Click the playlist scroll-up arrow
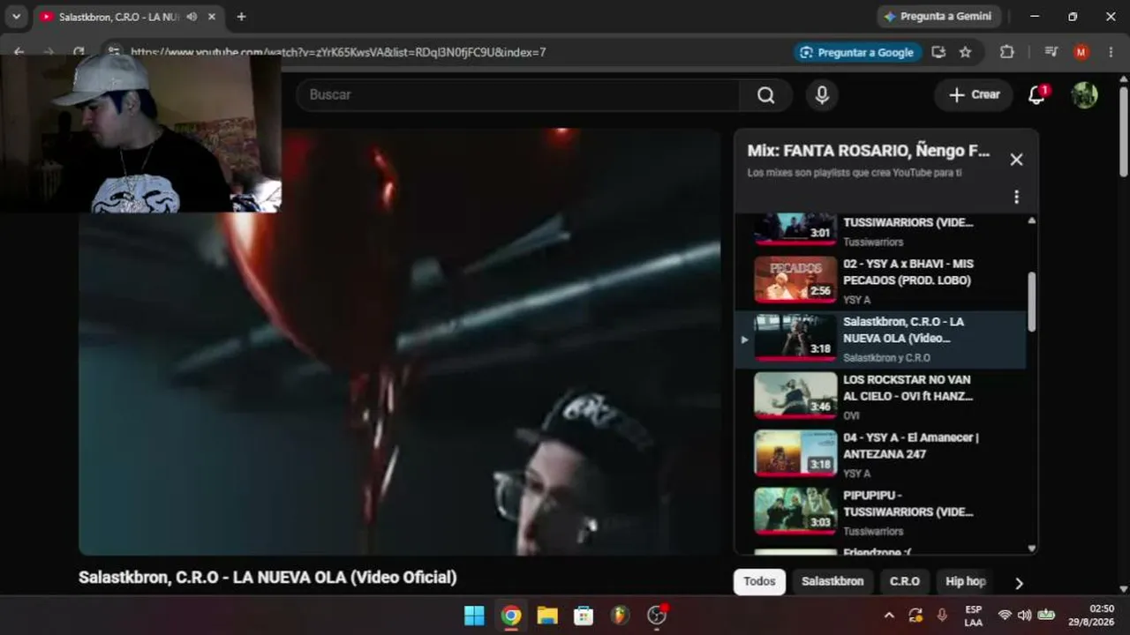 click(1031, 220)
